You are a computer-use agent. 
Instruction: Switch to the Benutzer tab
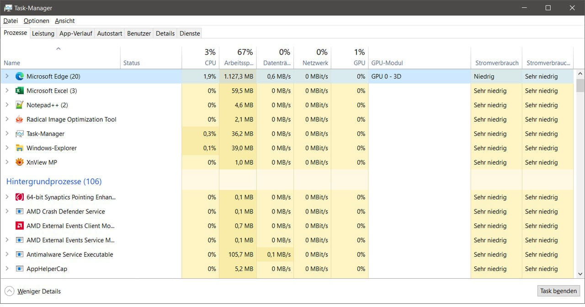tap(139, 33)
